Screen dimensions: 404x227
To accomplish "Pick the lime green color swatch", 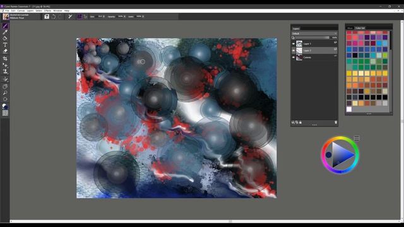I will [x=385, y=55].
